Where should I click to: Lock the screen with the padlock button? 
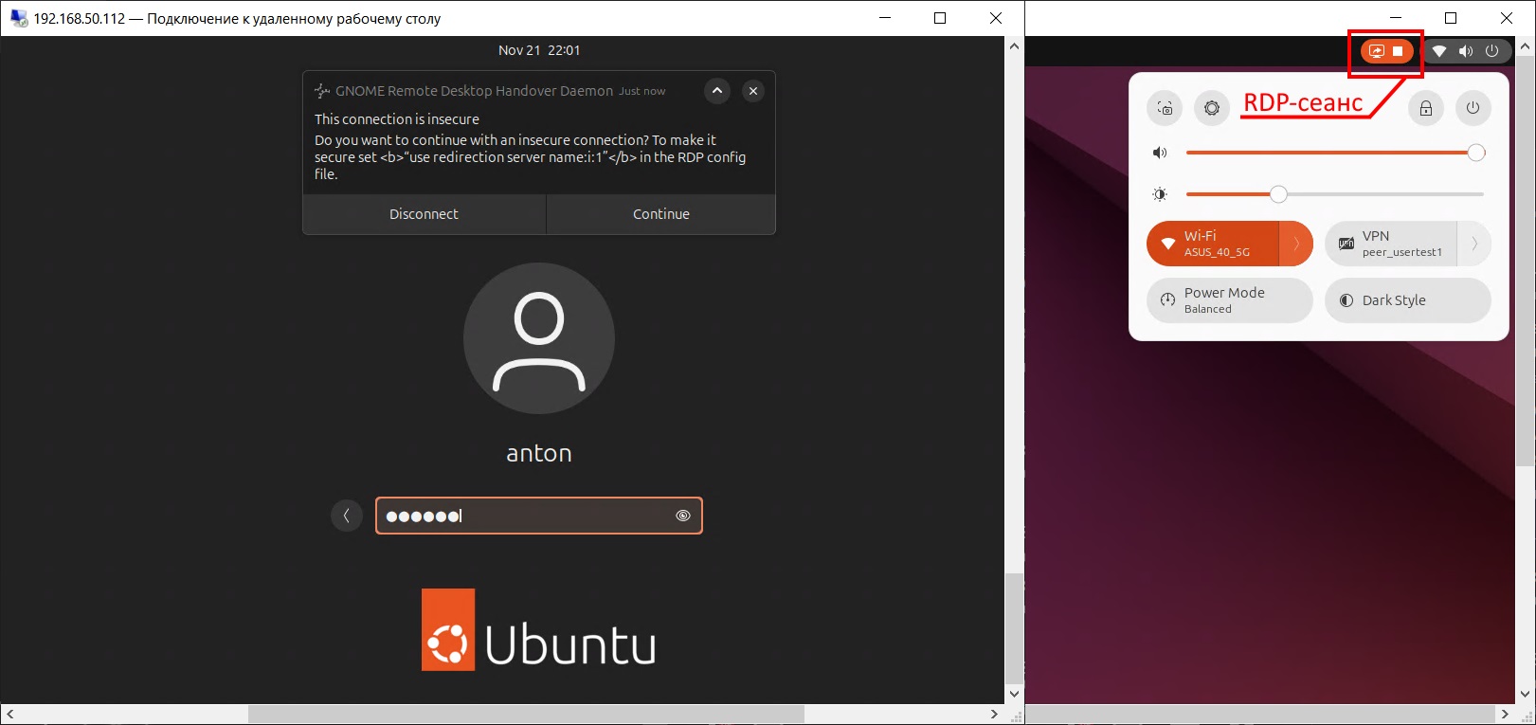coord(1425,108)
